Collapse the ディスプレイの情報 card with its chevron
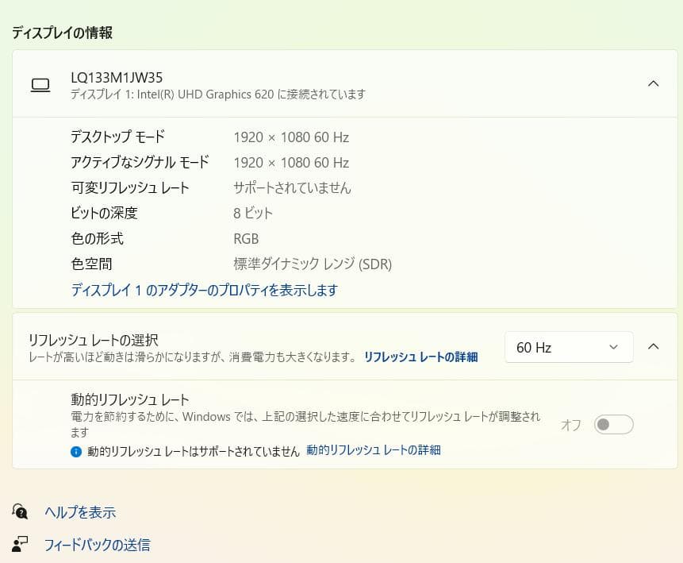 coord(654,83)
